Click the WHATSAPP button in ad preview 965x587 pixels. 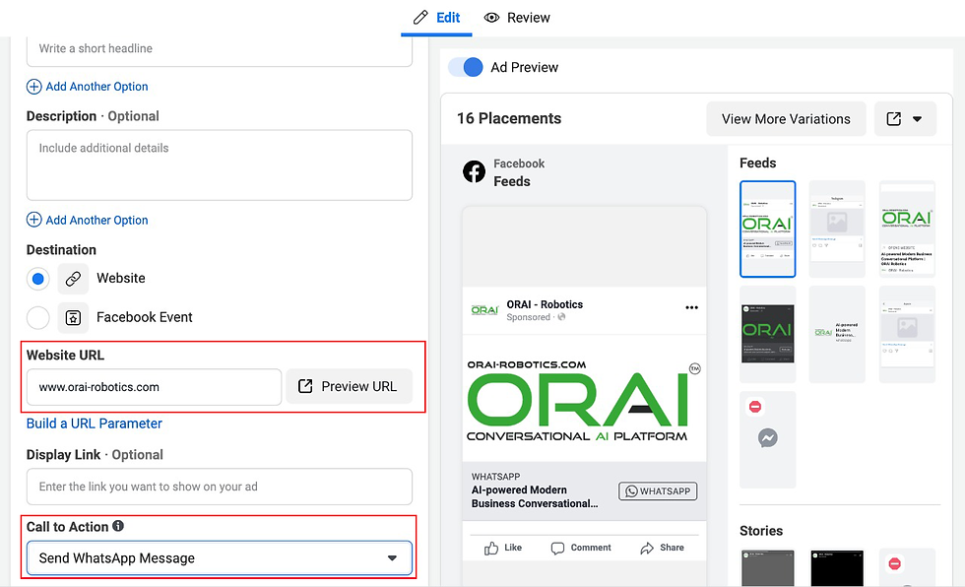coord(658,491)
